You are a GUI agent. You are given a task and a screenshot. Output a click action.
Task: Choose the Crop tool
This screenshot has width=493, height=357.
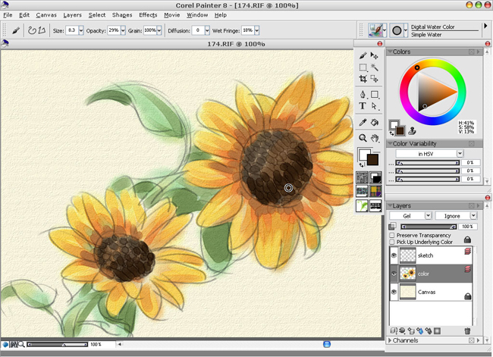coord(363,79)
